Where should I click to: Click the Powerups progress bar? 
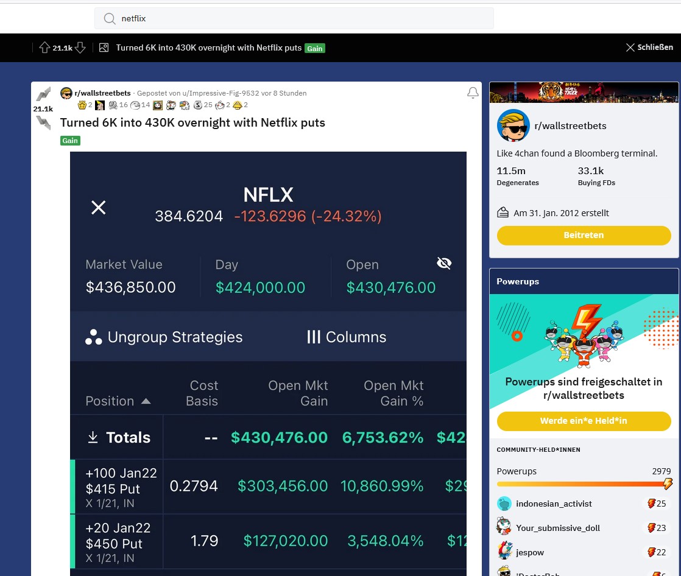pyautogui.click(x=584, y=483)
